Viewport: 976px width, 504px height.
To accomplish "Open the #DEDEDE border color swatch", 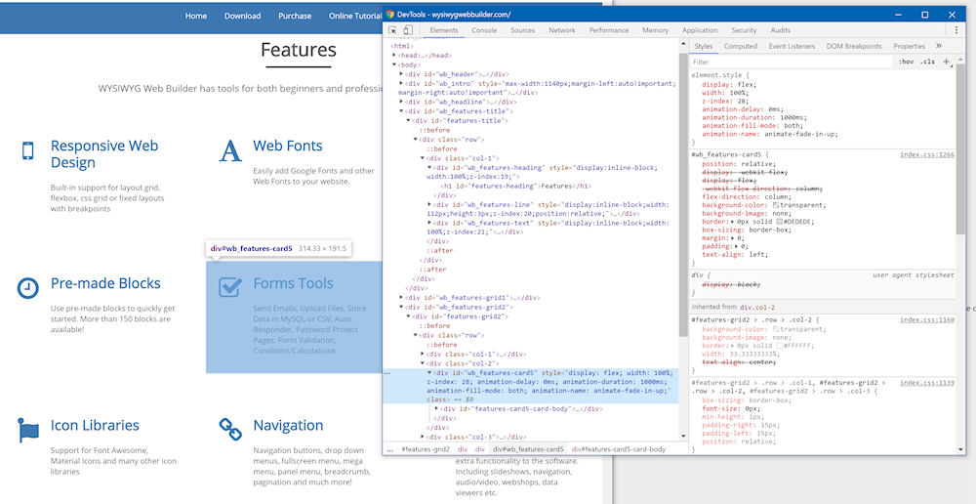I will (779, 221).
